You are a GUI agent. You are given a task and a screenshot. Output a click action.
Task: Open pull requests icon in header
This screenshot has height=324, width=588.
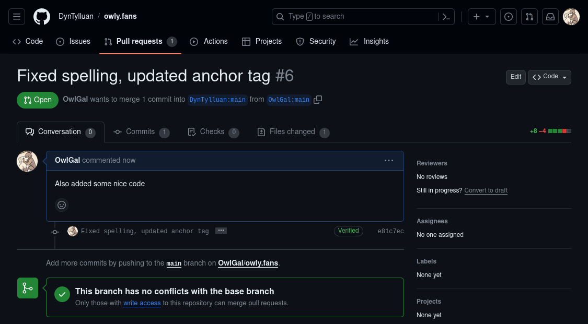coord(529,17)
